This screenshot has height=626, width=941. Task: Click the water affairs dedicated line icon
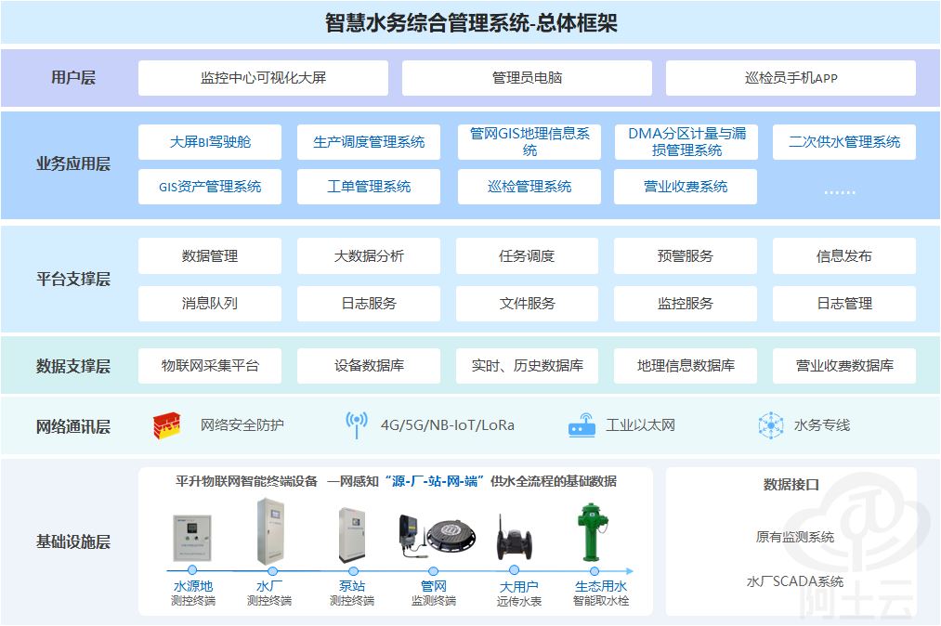tap(771, 425)
